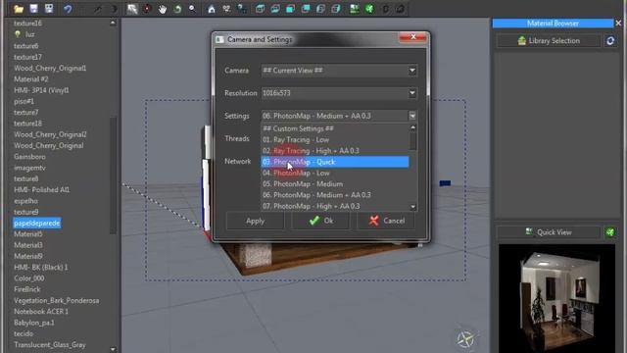The height and width of the screenshot is (353, 627).
Task: Click the Open folder icon in toolbar
Action: 19,9
